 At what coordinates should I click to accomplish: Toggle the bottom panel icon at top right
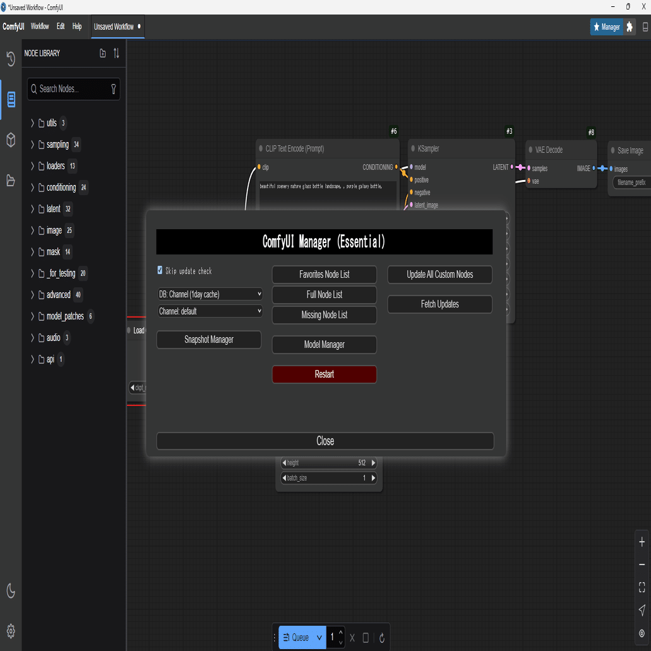645,27
